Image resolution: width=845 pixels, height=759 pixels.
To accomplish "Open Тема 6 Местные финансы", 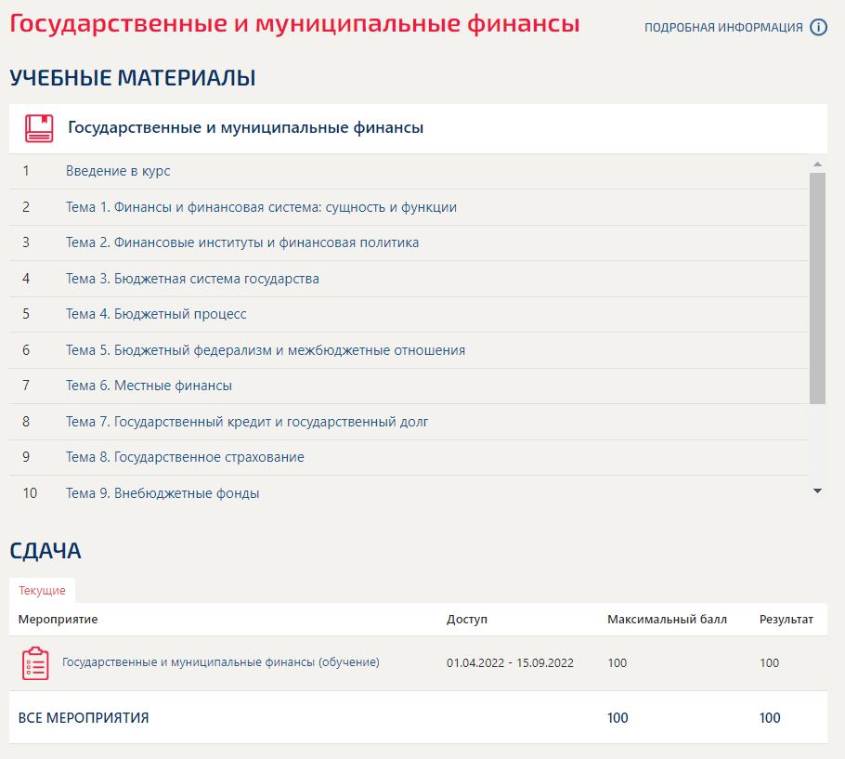I will (x=149, y=386).
